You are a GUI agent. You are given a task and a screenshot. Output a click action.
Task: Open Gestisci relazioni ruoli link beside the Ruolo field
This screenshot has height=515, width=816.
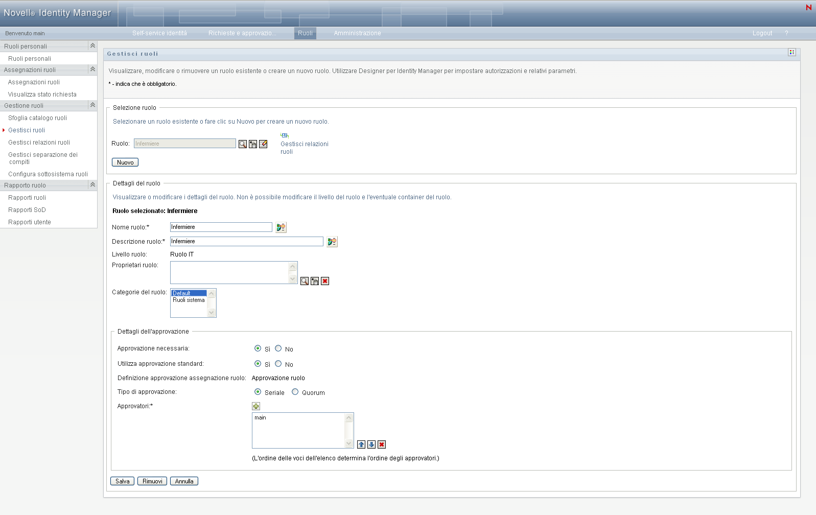305,148
